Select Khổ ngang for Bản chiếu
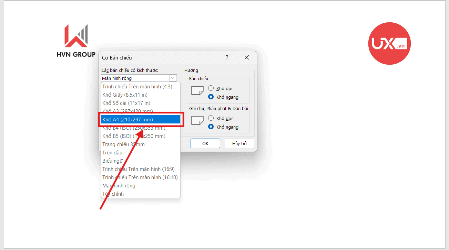 click(x=211, y=97)
